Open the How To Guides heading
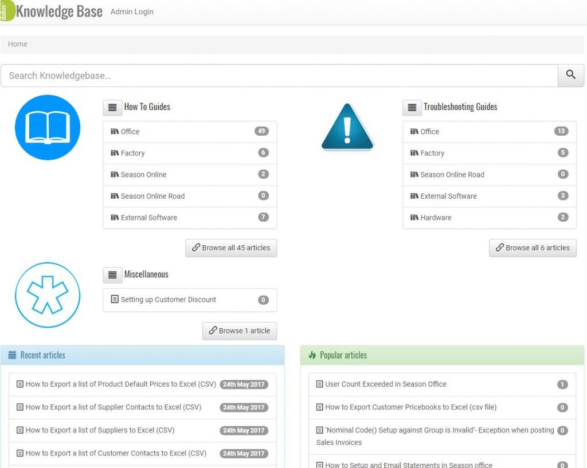Image resolution: width=587 pixels, height=468 pixels. pyautogui.click(x=147, y=107)
